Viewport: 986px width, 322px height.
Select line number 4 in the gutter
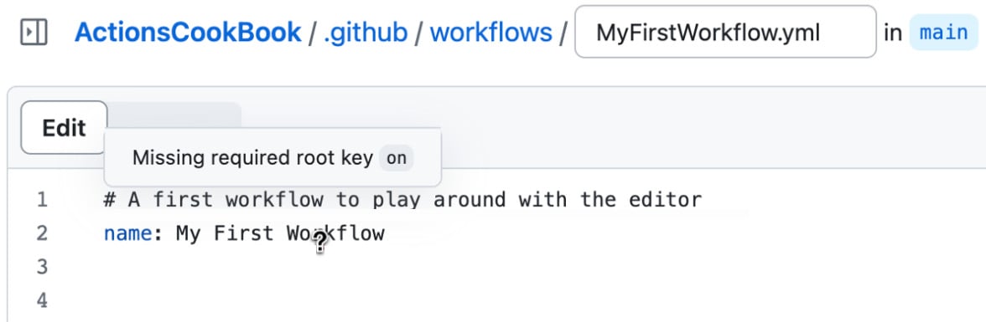click(42, 300)
